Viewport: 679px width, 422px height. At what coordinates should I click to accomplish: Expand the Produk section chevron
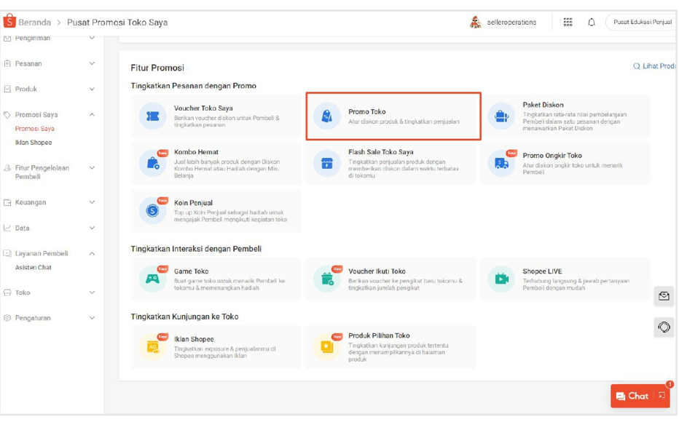(x=92, y=89)
